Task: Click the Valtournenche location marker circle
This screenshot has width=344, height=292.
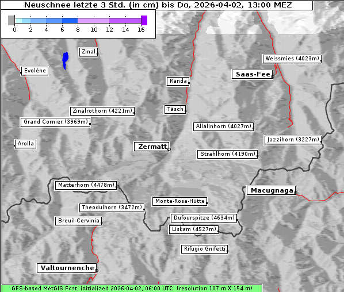Action: coord(96,271)
